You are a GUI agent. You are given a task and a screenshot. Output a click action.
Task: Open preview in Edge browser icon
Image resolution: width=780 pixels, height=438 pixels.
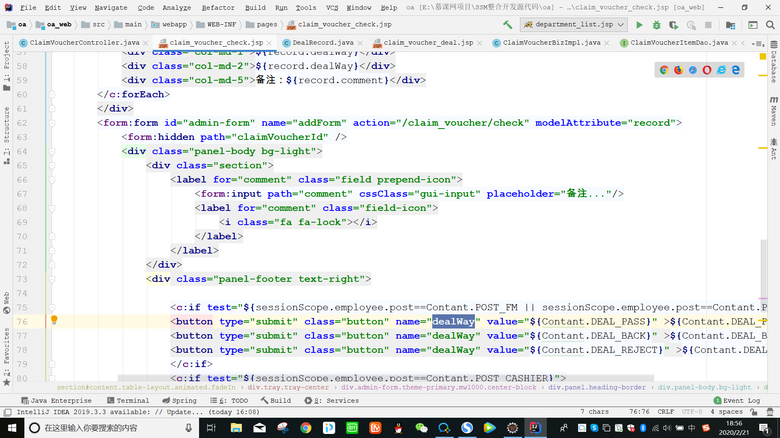pos(735,70)
